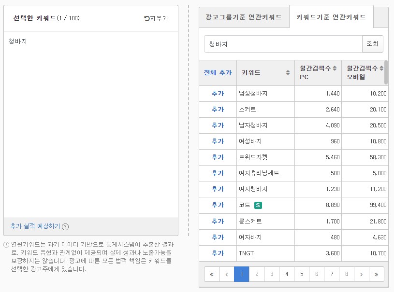The width and height of the screenshot is (394, 292).
Task: Go to next page with the right chevron
Action: (362, 274)
